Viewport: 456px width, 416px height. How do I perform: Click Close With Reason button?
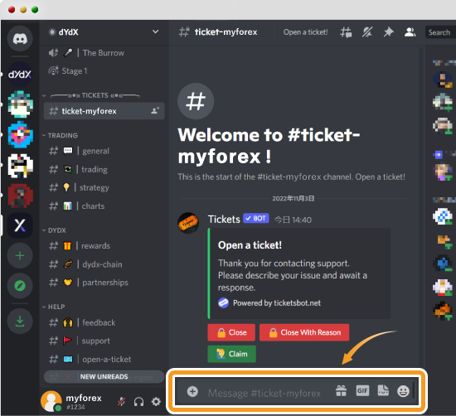pos(304,332)
